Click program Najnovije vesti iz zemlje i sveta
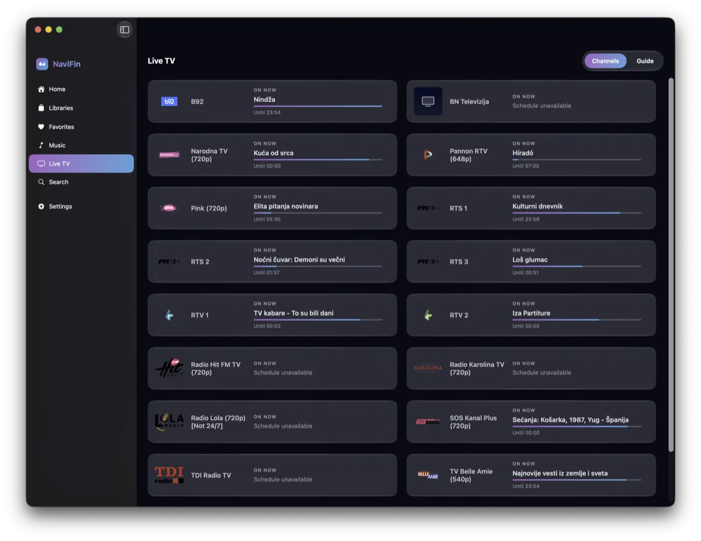Viewport: 701px width, 541px height. point(560,473)
